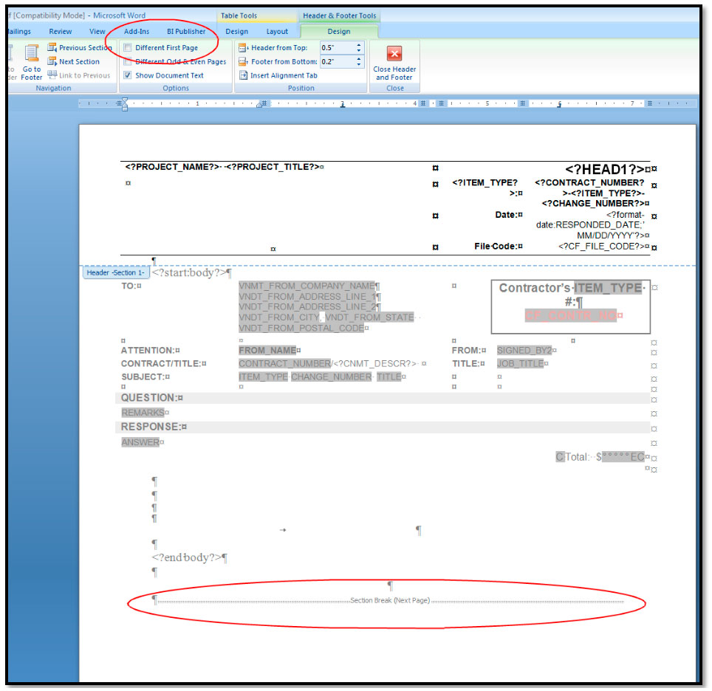Go to the Next Section header

tap(74, 62)
